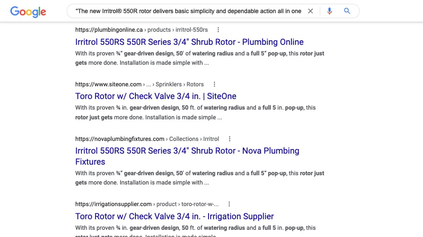Click the www.siteone.com URL breadcrumb
Screen dimensions: 423x237
[140, 84]
